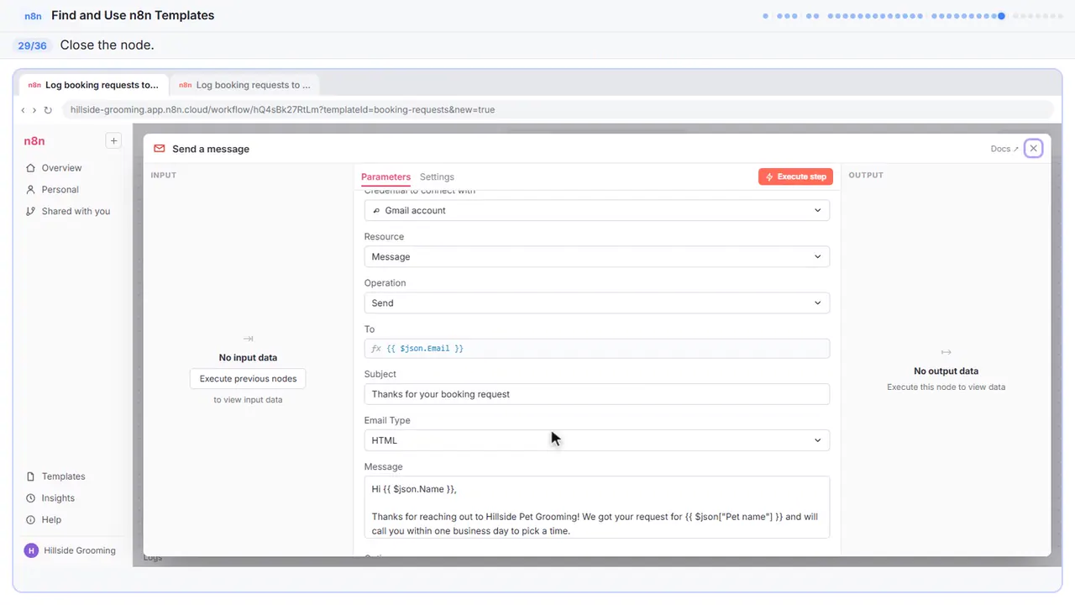This screenshot has height=605, width=1075.
Task: Open the Email Type HTML dropdown
Action: tap(597, 440)
